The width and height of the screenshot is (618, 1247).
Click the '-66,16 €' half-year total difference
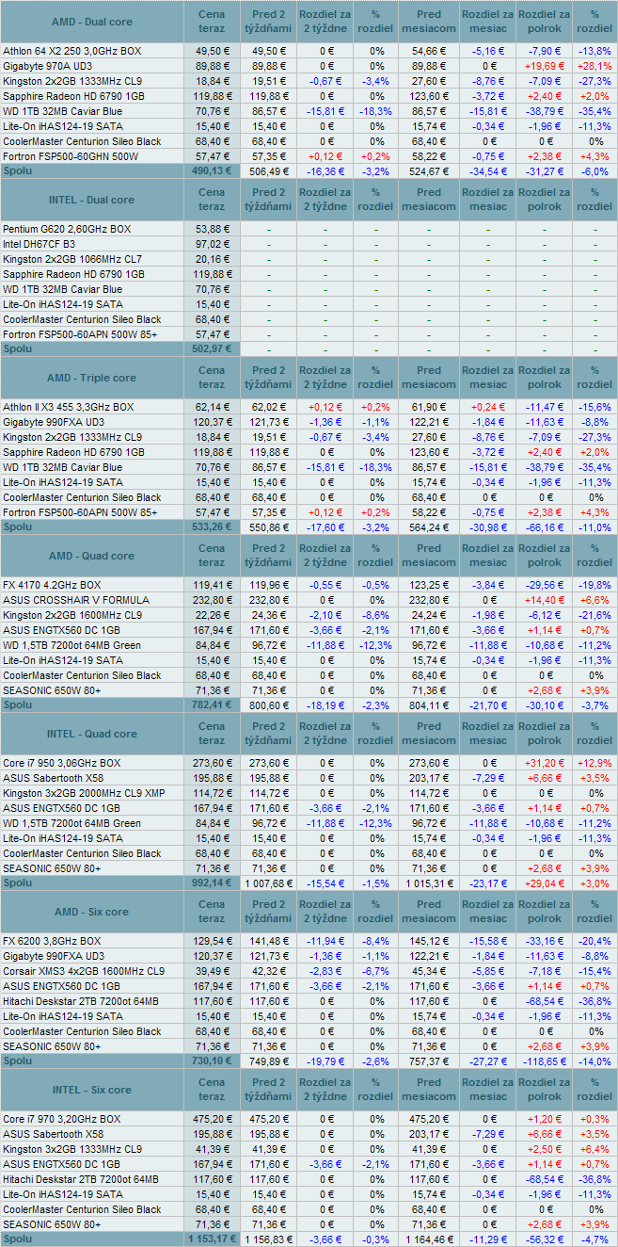(544, 526)
